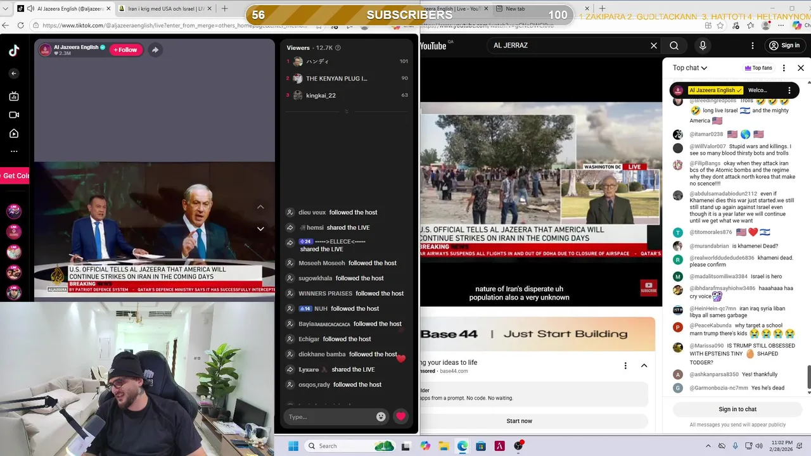Send a heart like on TikTok LIVE

point(400,416)
